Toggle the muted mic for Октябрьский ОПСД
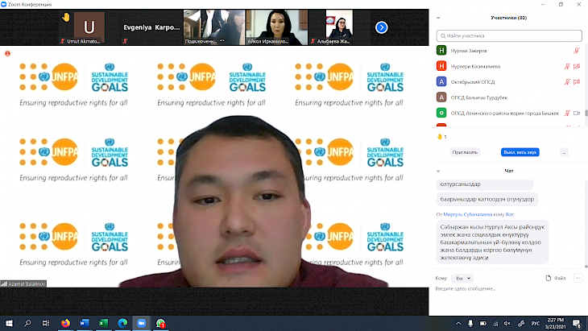This screenshot has height=331, width=588. click(x=567, y=81)
